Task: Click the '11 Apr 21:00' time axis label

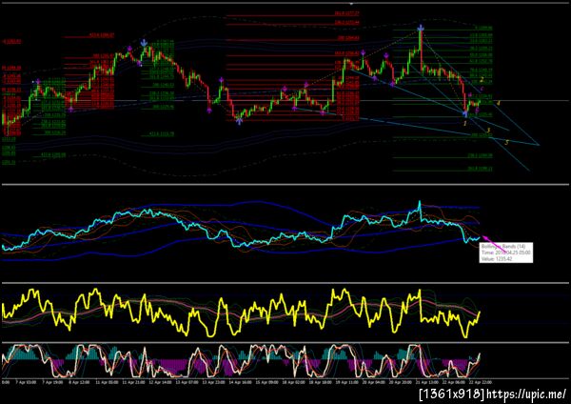Action: point(132,382)
